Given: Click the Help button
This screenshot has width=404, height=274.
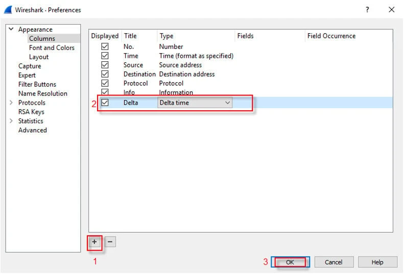Looking at the screenshot, I should (x=377, y=262).
